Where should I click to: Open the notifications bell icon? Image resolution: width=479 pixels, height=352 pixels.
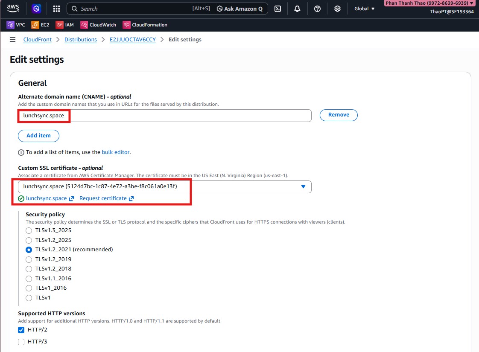(x=297, y=9)
